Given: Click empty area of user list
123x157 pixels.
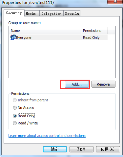Looking at the screenshot, I should click(62, 59).
